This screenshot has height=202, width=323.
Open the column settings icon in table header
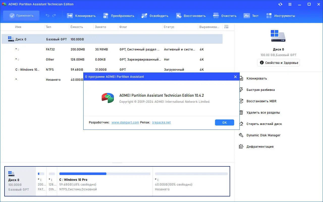[226, 27]
